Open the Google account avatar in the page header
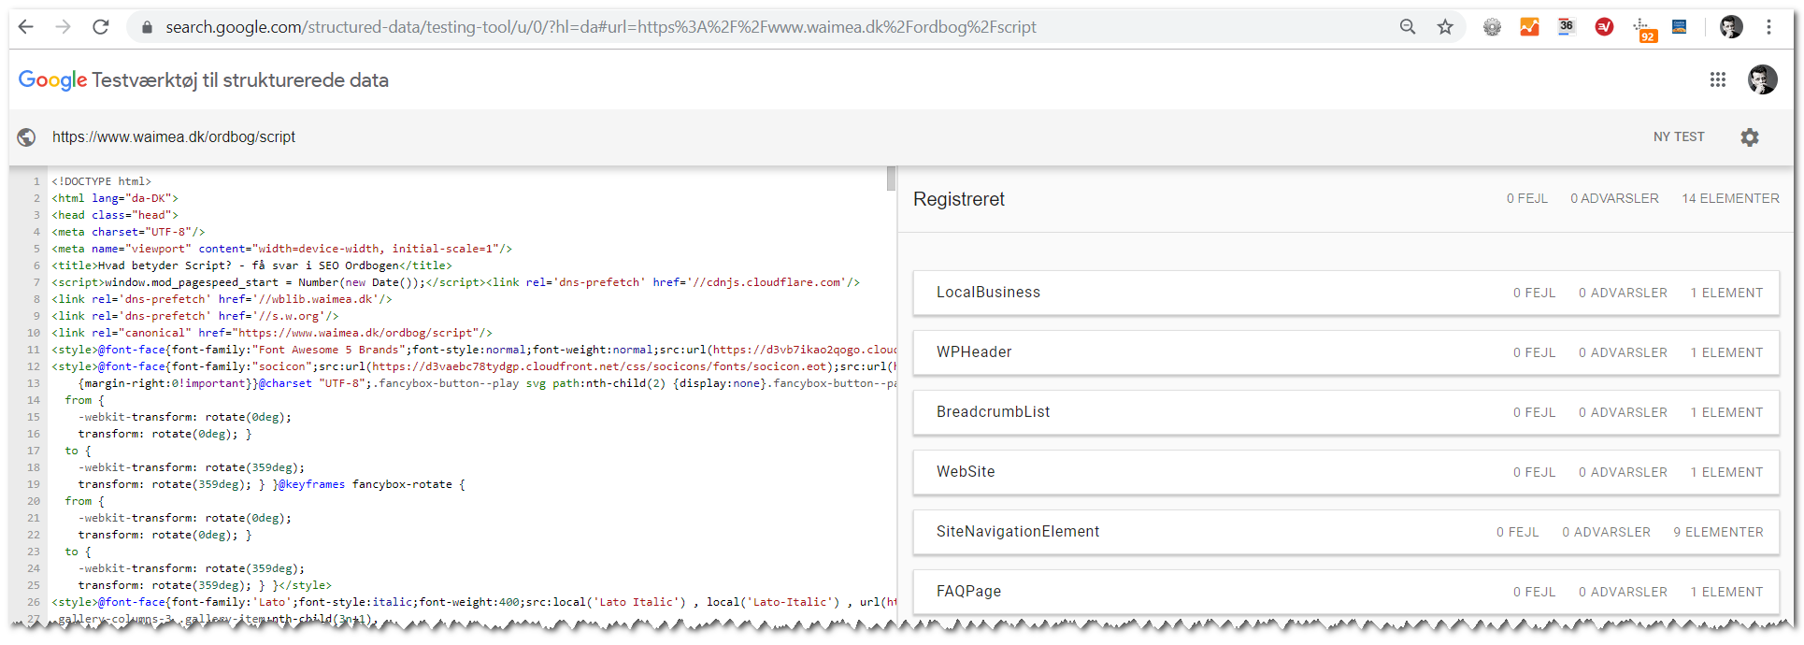The width and height of the screenshot is (1804, 645). point(1762,80)
